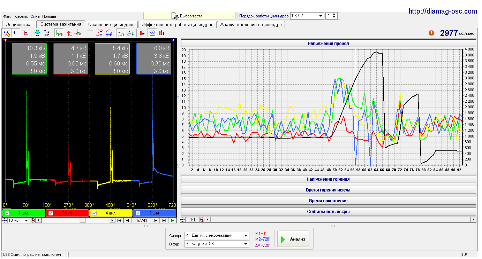Toggle the 1 цил. checkbox
Image resolution: width=482 pixels, height=259 pixels.
[7, 213]
